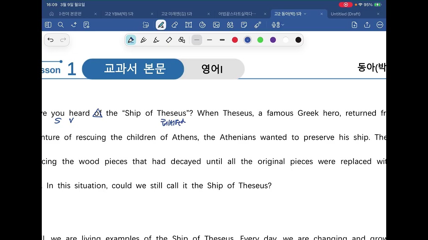Pick the black pen color
The width and height of the screenshot is (428, 240).
point(298,40)
